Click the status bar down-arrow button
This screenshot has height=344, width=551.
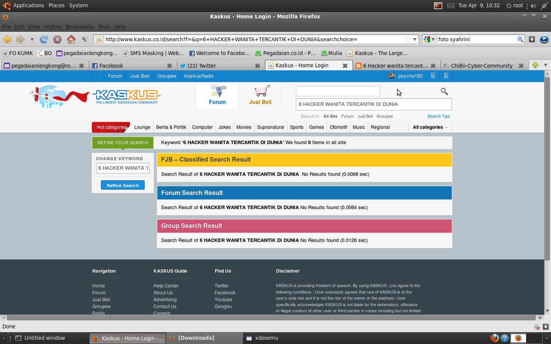click(545, 326)
